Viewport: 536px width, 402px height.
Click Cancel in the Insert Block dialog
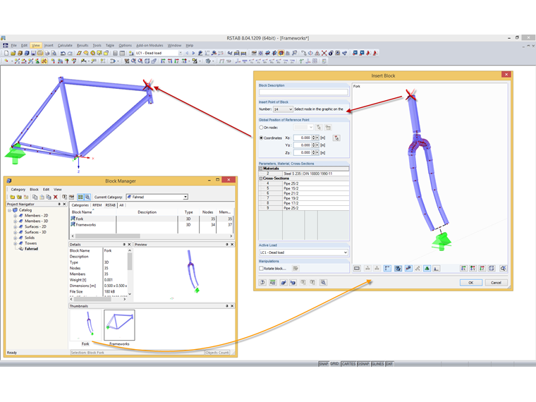(496, 282)
